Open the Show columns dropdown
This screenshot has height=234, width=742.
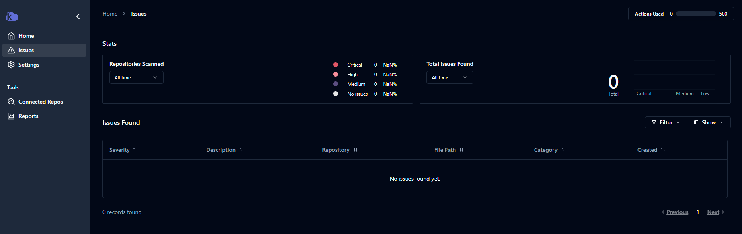click(x=709, y=122)
